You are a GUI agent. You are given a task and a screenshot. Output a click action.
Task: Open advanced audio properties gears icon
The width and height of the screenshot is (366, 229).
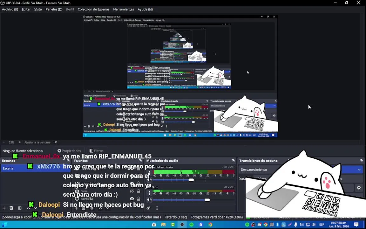148,208
